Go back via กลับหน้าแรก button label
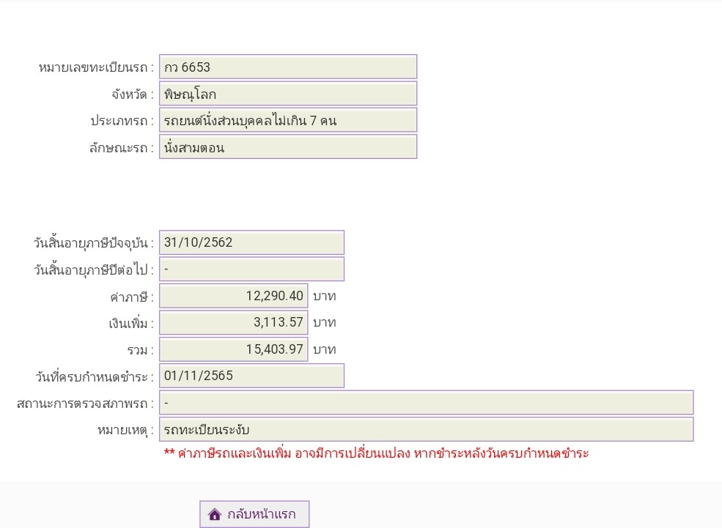The width and height of the screenshot is (722, 528). click(262, 514)
